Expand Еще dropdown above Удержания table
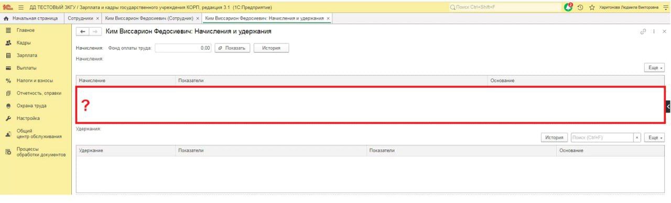Screen dimensions: 671x203 (x=655, y=137)
